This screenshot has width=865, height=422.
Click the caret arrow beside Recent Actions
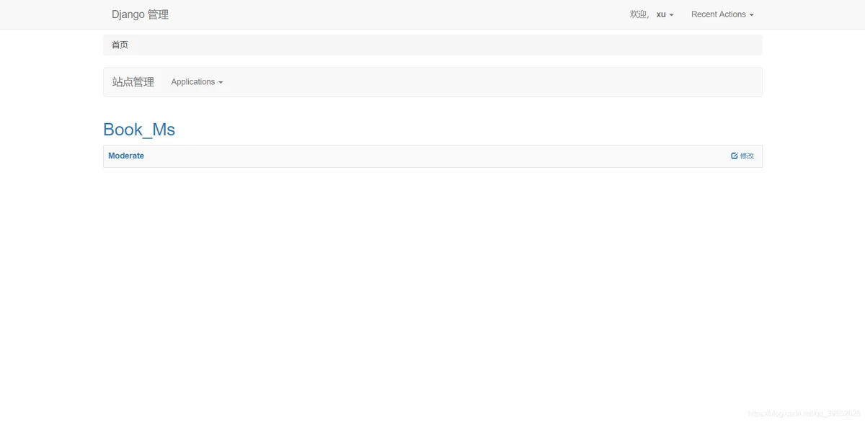click(751, 15)
